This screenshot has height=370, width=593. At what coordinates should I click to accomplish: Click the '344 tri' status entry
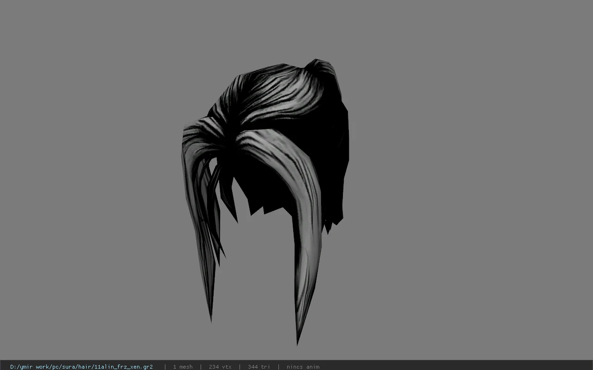point(259,367)
